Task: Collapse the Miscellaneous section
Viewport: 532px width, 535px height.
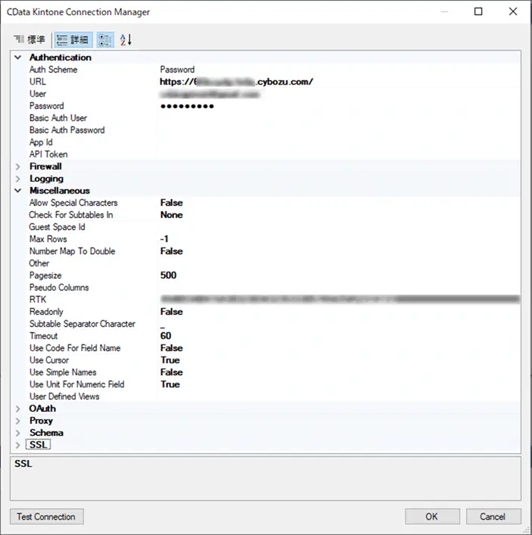Action: pos(17,191)
